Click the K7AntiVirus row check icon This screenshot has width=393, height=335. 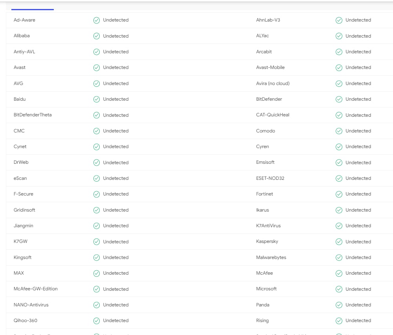339,226
